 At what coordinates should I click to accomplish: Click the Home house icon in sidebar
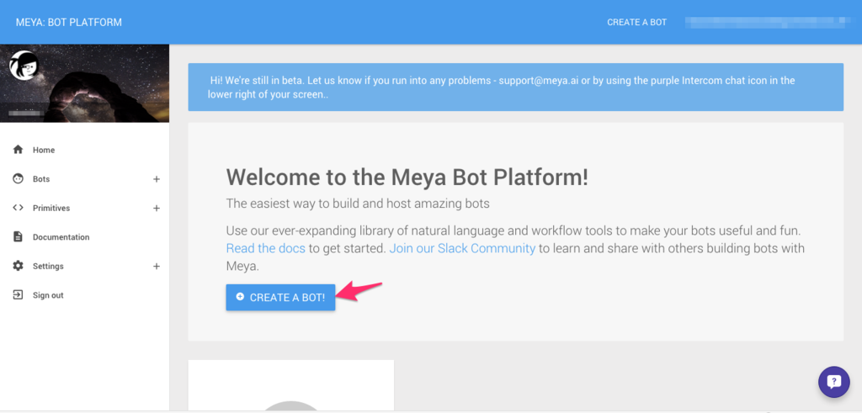point(19,150)
